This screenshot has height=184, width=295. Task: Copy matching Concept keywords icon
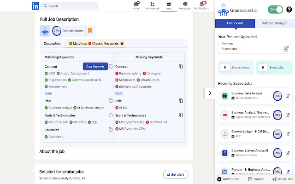point(111,66)
